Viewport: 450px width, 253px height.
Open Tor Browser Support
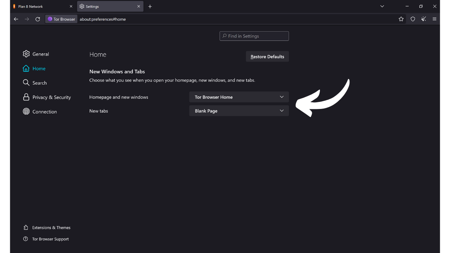(x=50, y=239)
